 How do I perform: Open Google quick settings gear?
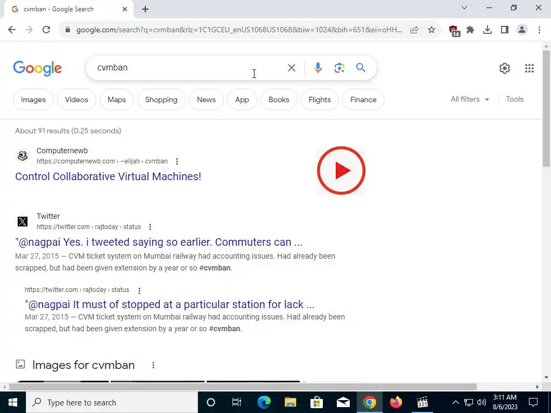pyautogui.click(x=505, y=68)
